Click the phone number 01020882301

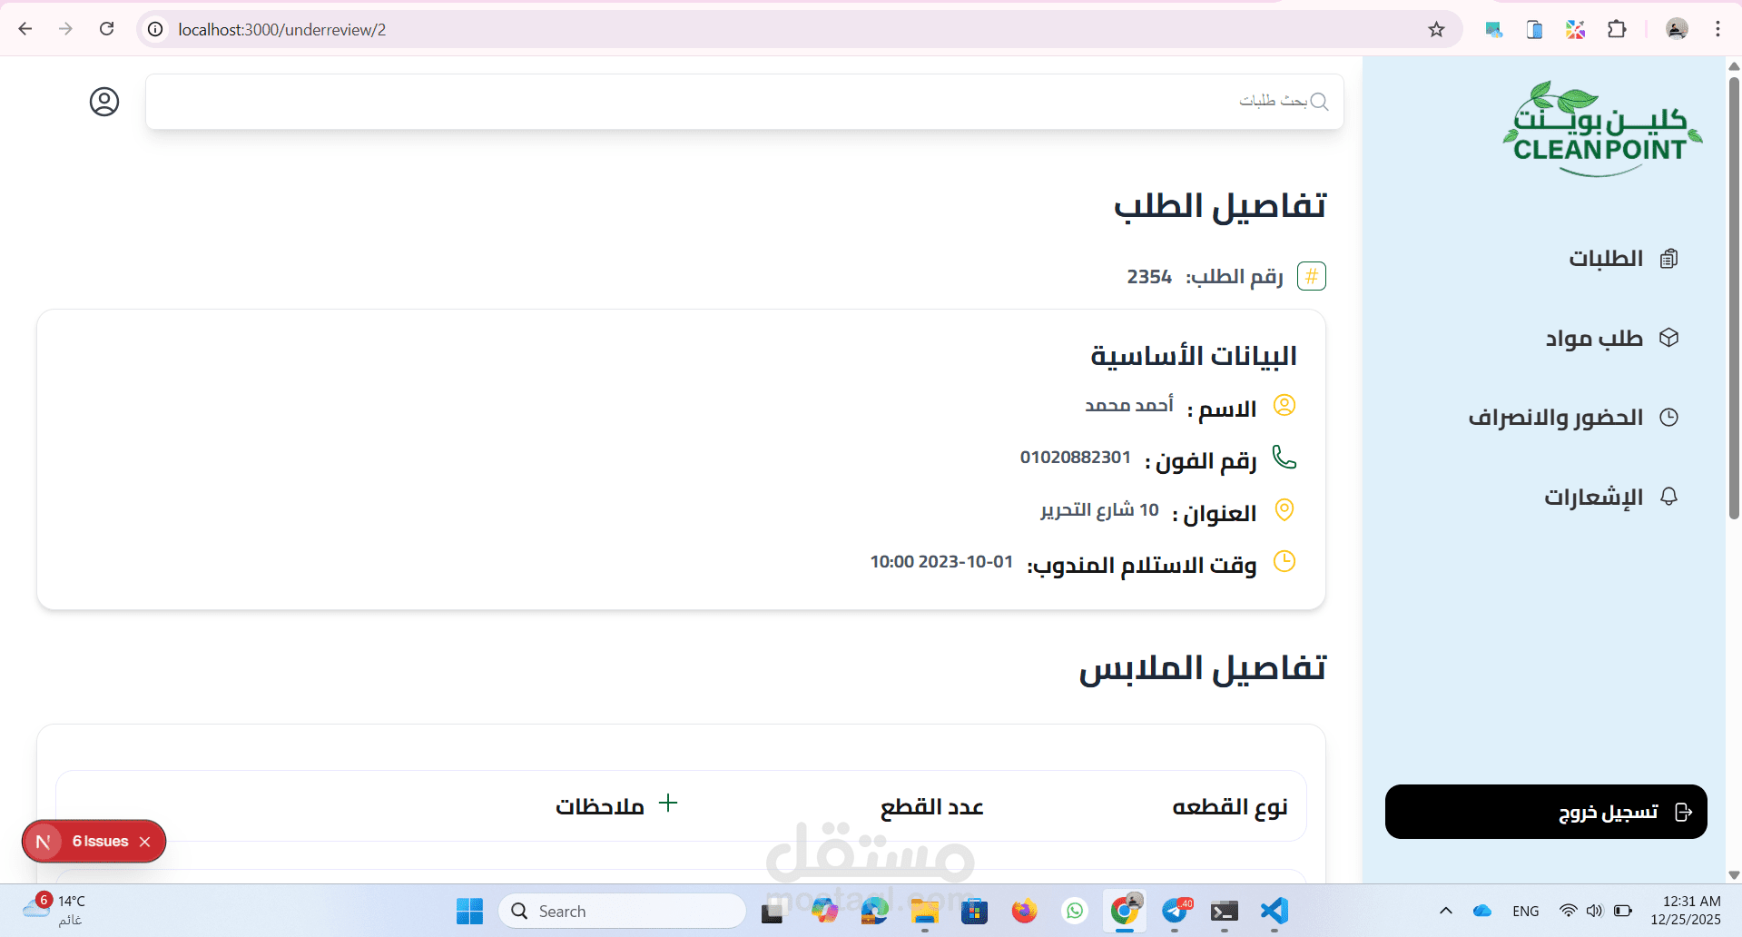click(1076, 457)
